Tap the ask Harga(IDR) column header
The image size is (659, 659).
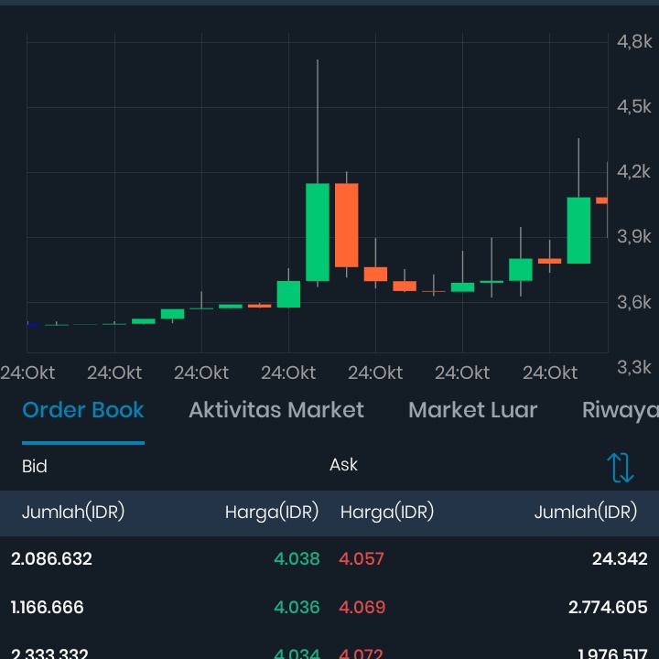coord(387,512)
